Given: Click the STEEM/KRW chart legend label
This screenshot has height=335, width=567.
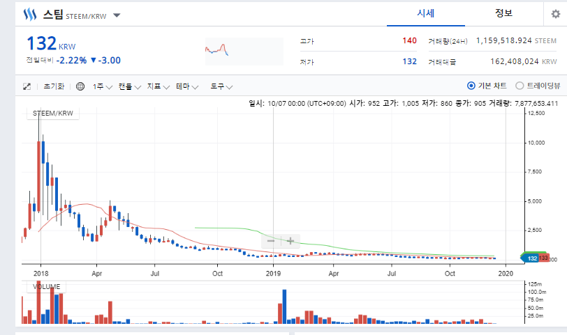Looking at the screenshot, I should pos(53,114).
